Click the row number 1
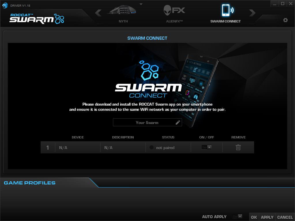Viewport: 295px width, 221px height. point(48,148)
